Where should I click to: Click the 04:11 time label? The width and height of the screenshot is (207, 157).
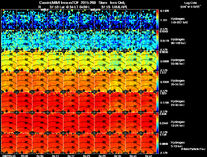click(x=55, y=156)
